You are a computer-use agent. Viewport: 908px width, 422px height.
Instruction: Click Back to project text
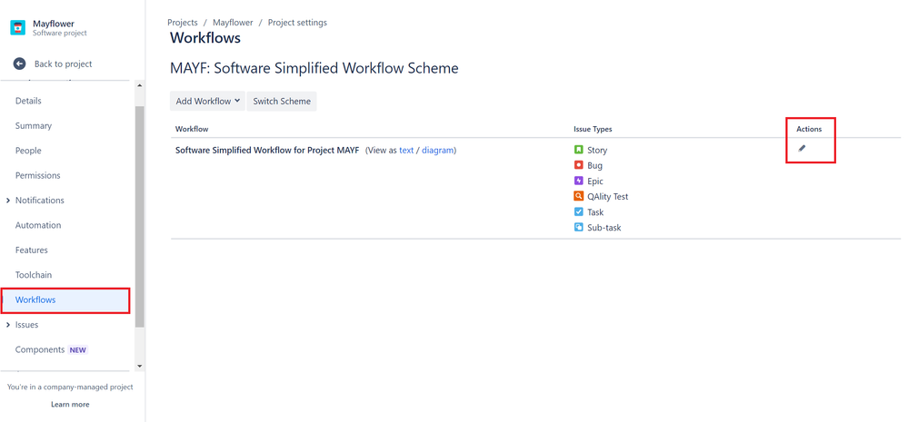63,64
